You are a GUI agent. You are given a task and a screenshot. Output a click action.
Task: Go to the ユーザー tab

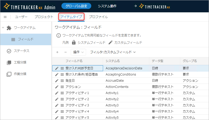[21, 17]
